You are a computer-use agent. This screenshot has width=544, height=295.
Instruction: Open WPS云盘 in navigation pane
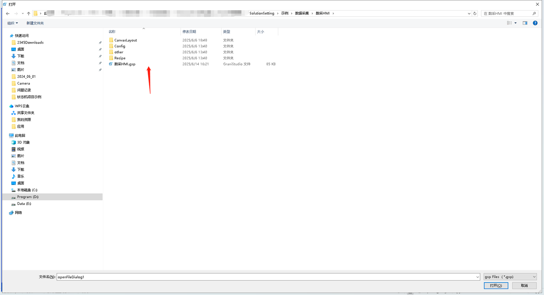click(x=22, y=106)
